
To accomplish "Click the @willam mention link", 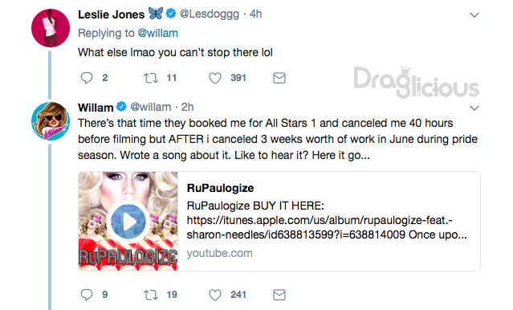I will [157, 33].
